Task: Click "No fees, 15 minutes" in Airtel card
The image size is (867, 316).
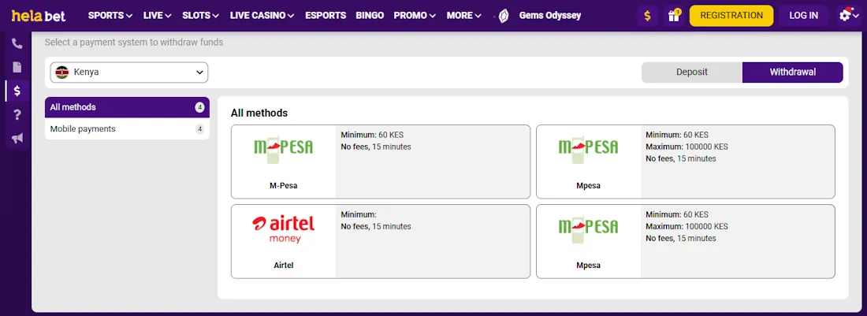Action: [x=376, y=226]
